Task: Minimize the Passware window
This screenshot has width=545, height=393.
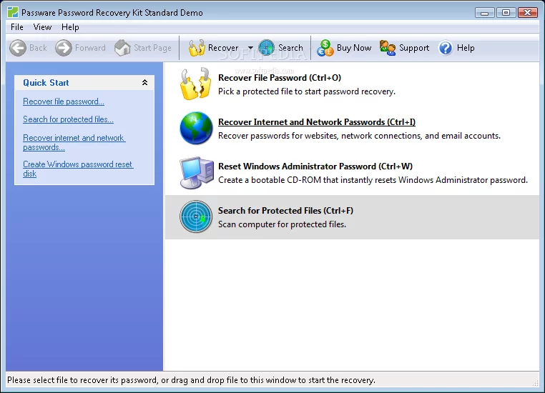Action: tap(484, 13)
